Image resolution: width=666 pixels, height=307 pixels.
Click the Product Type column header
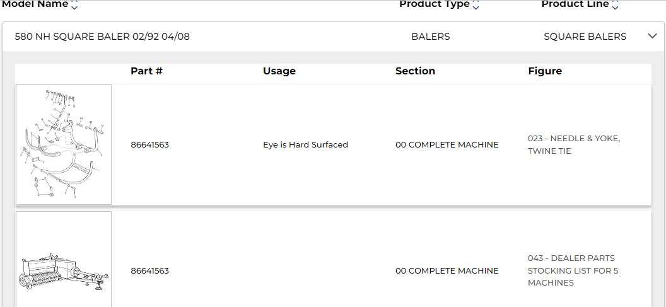pos(434,4)
